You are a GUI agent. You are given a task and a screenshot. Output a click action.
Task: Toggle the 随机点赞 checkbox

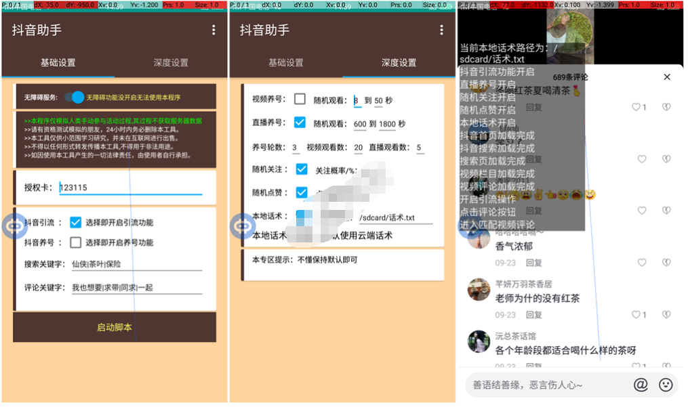pyautogui.click(x=302, y=192)
